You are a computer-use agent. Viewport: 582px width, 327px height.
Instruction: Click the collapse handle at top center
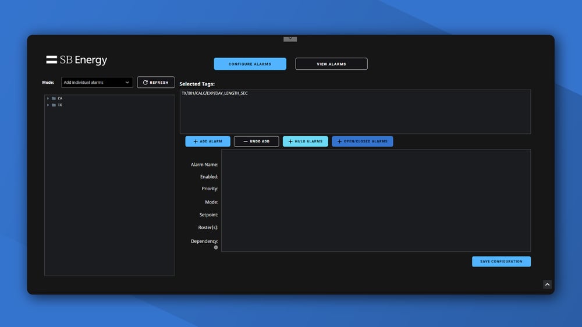[x=290, y=39]
